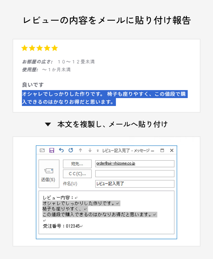Close the レビュー記入完了 message window
Viewport: 213px width, 259px height.
coord(172,150)
